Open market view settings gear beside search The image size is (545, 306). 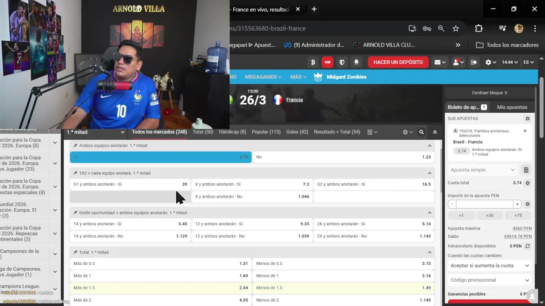(x=408, y=132)
